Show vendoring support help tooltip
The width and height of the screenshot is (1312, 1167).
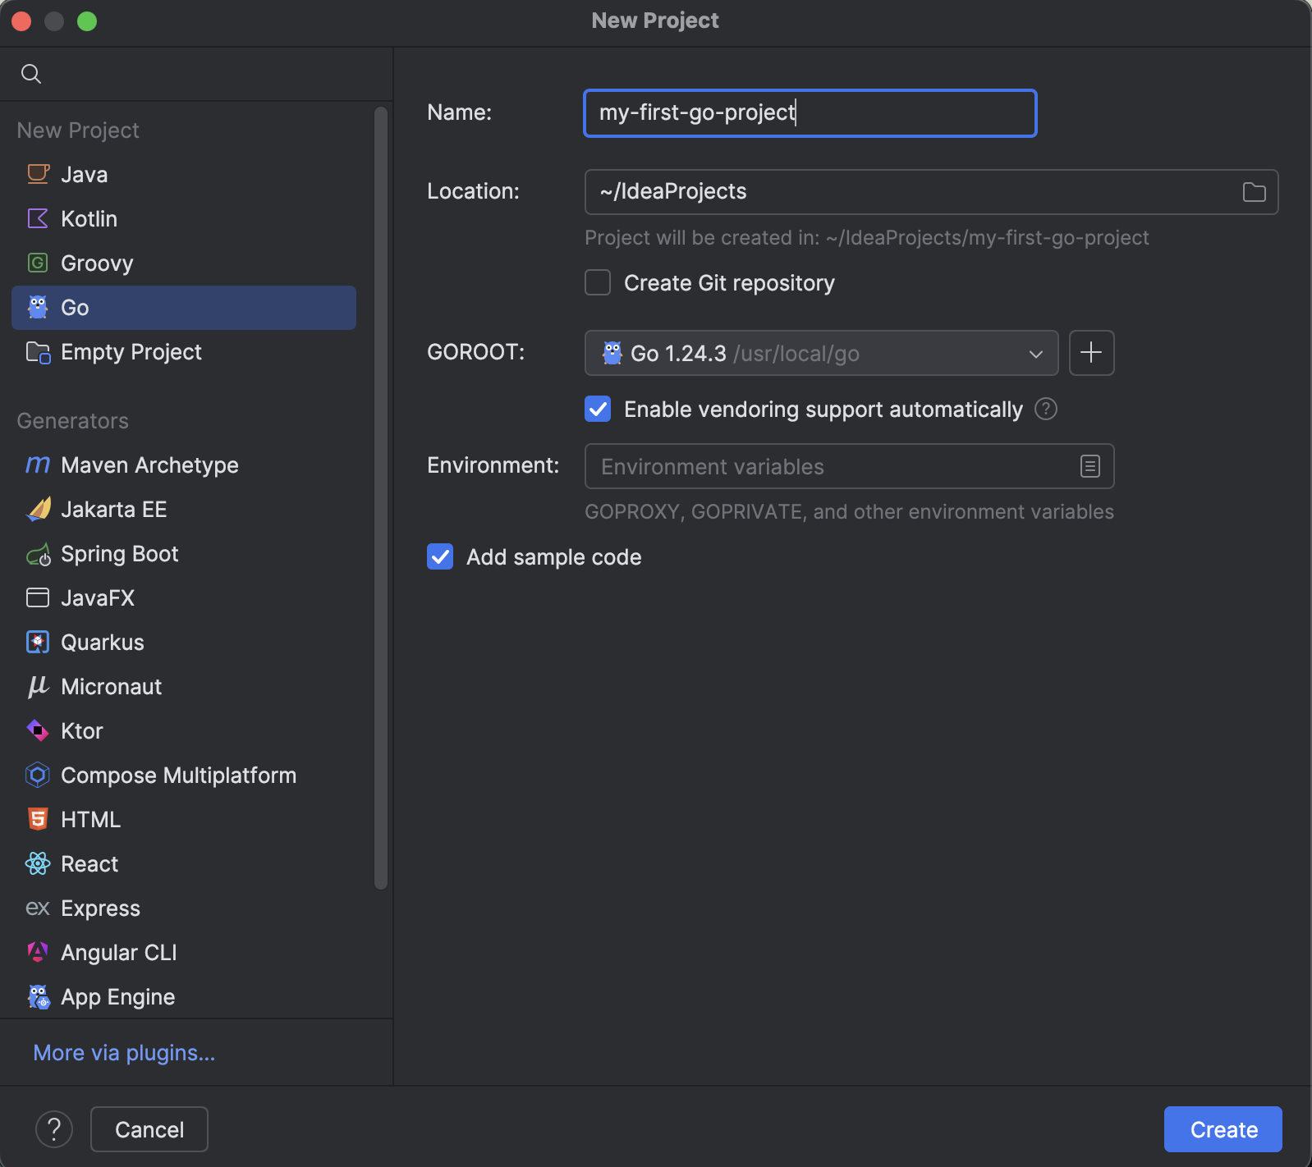(x=1046, y=409)
